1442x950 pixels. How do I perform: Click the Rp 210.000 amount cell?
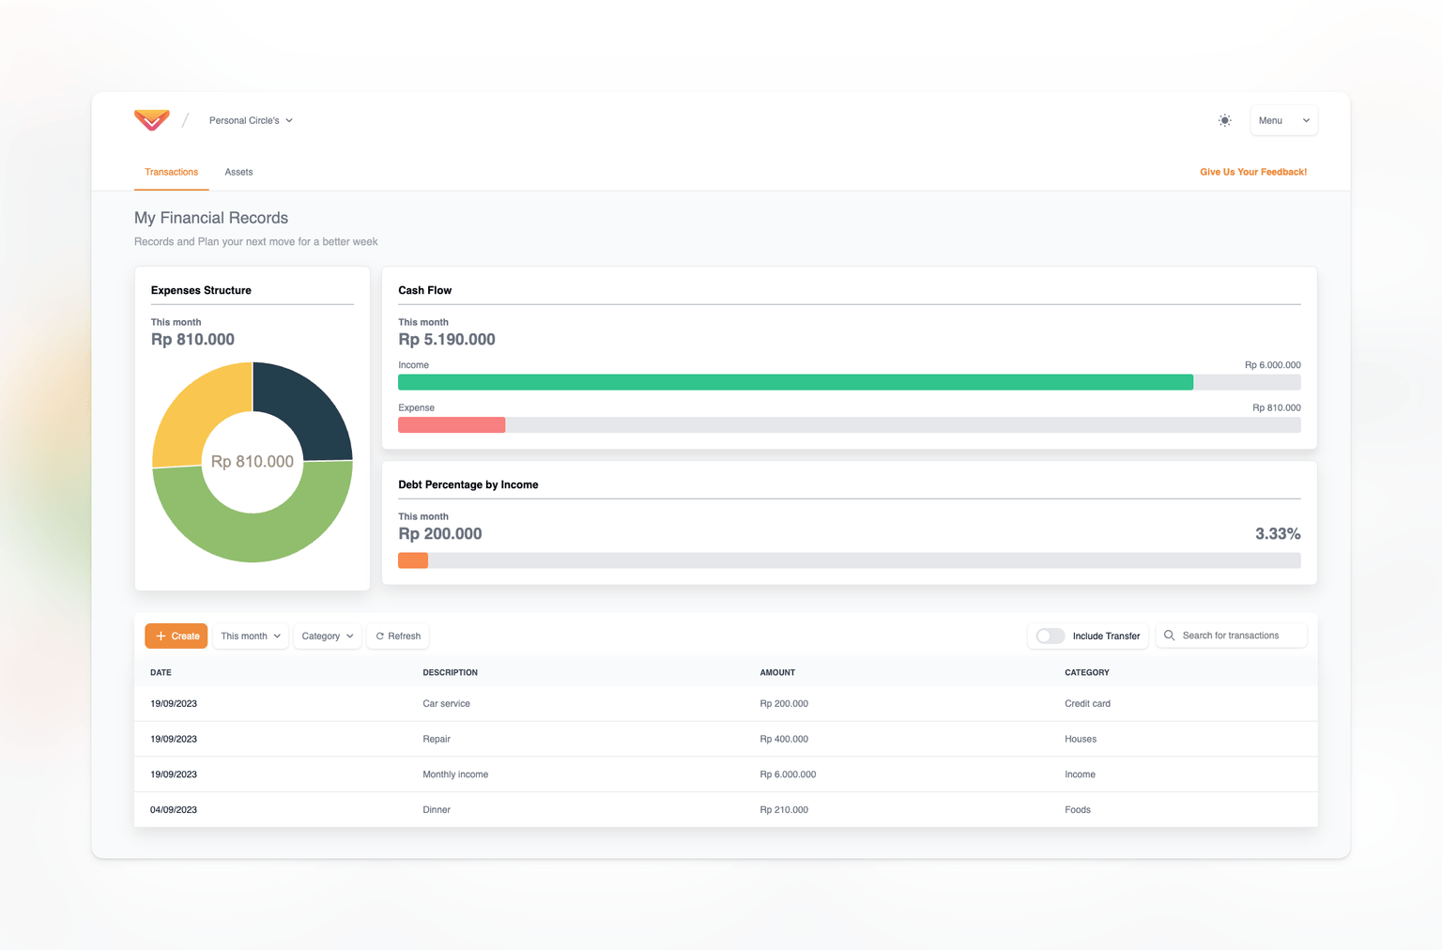coord(784,809)
